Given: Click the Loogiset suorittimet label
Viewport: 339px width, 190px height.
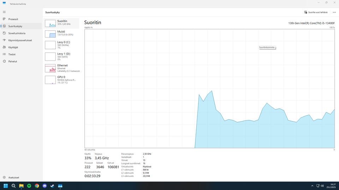Looking at the screenshot, I should pos(131,164).
